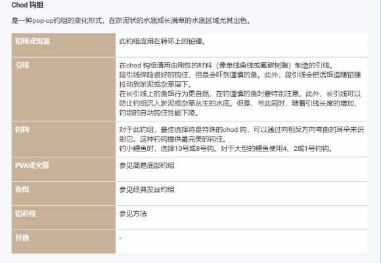Screen dimensions: 381x263
Task: Click the line starting '钓小鲤鱼时'
Action: click(x=227, y=148)
